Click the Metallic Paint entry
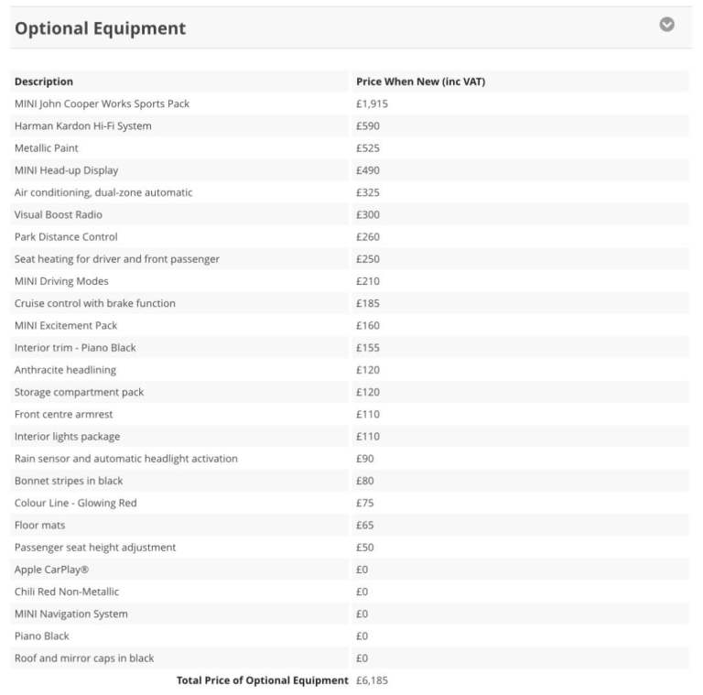Image resolution: width=703 pixels, height=695 pixels. tap(47, 147)
